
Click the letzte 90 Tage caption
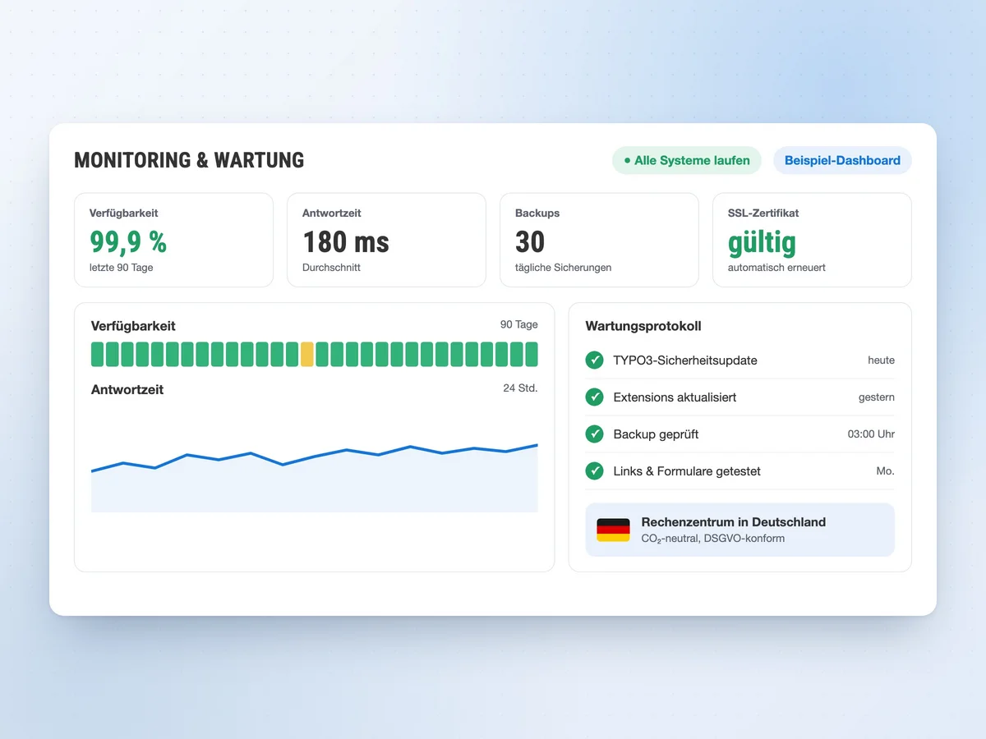pos(121,268)
